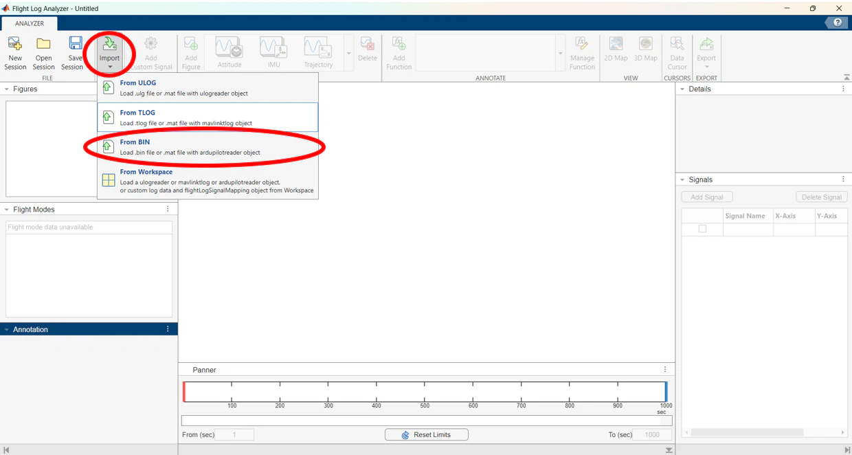Open Details panel options menu
The width and height of the screenshot is (852, 455).
click(843, 89)
